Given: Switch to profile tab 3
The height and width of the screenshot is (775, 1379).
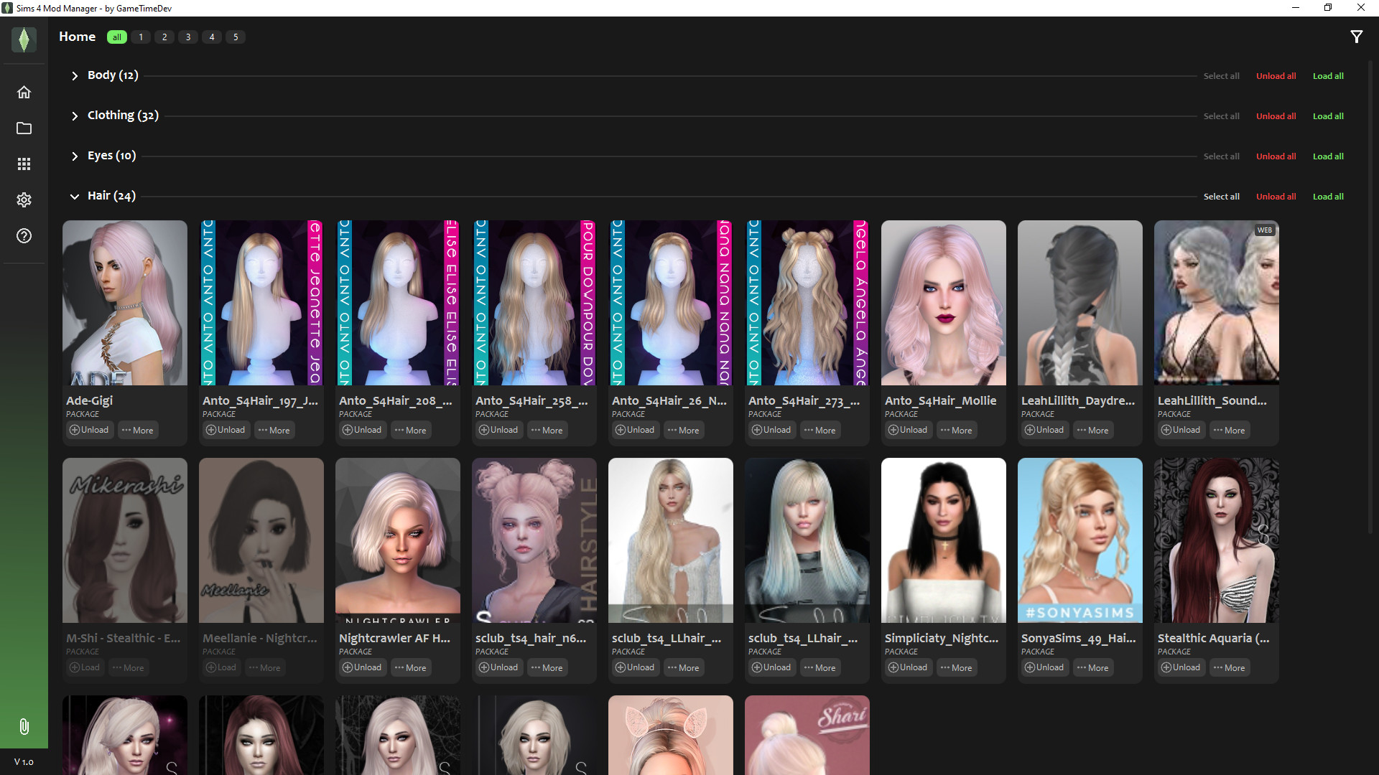Looking at the screenshot, I should pos(188,37).
